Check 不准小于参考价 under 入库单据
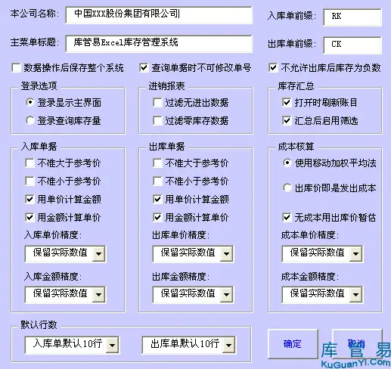 point(29,181)
